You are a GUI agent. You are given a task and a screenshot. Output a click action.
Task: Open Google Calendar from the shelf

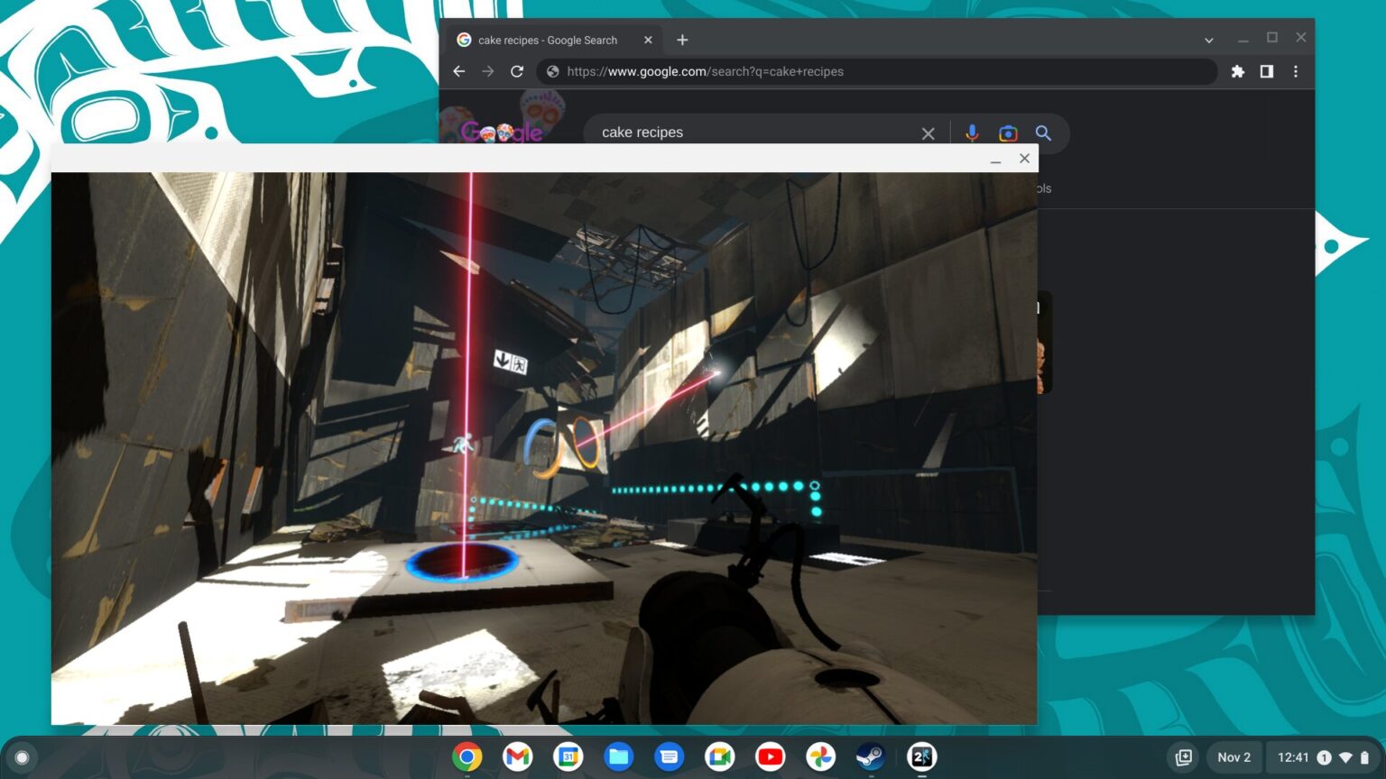[568, 756]
